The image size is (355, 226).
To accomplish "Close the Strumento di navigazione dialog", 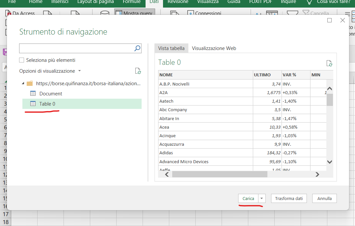I will pyautogui.click(x=342, y=20).
